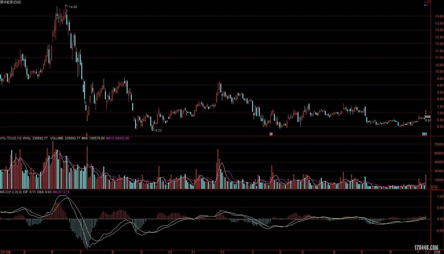This screenshot has width=444, height=254.
Task: Click the 2015年 label on the time axis
Action: [6, 252]
